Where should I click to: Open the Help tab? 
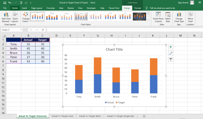[x=102, y=8]
